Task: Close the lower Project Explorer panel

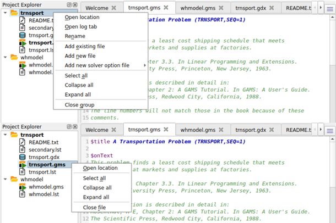Action: [75, 127]
